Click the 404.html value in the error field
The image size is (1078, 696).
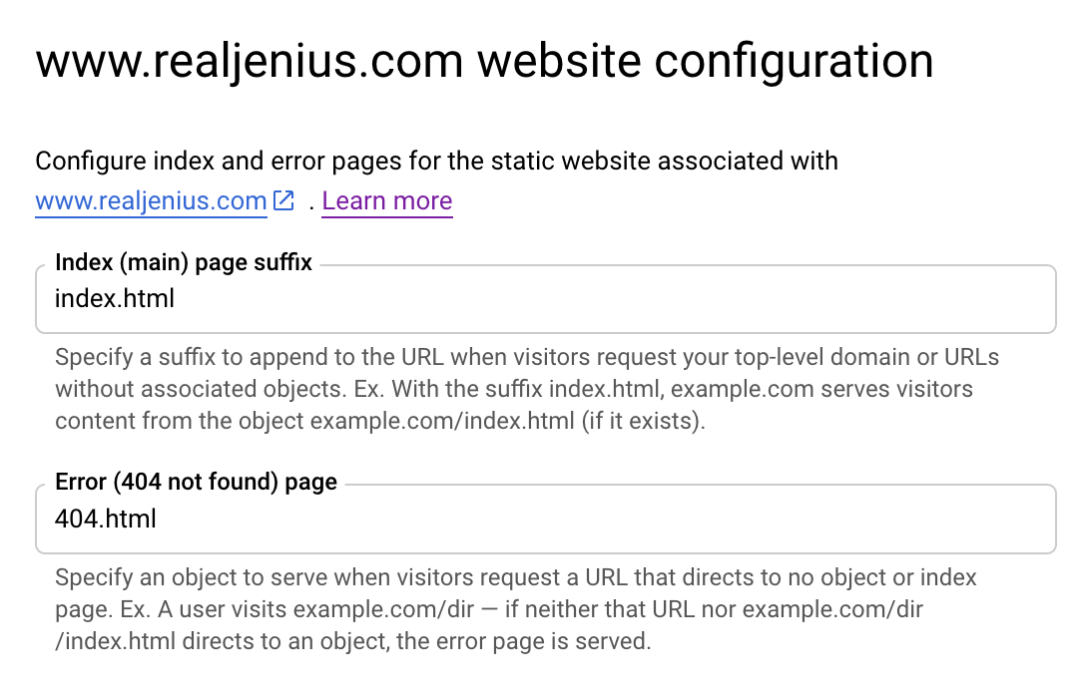pos(106,519)
